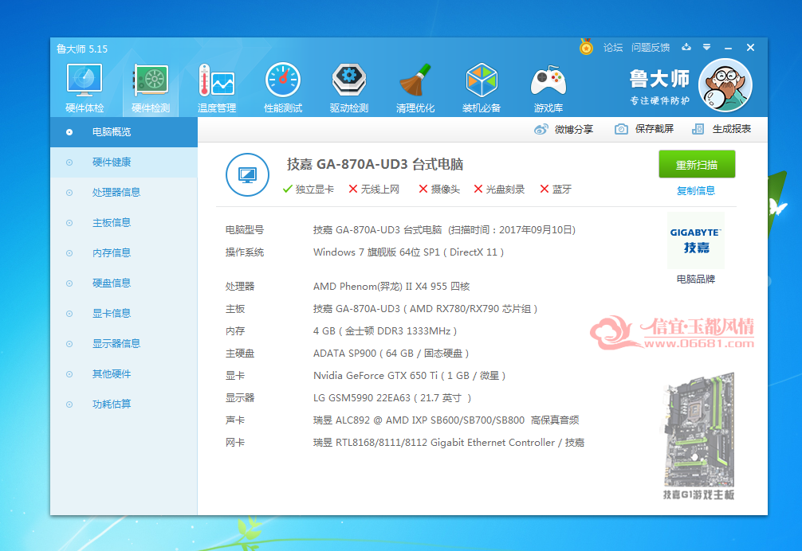
Task: Open 问题反馈 feedback link
Action: coord(650,48)
